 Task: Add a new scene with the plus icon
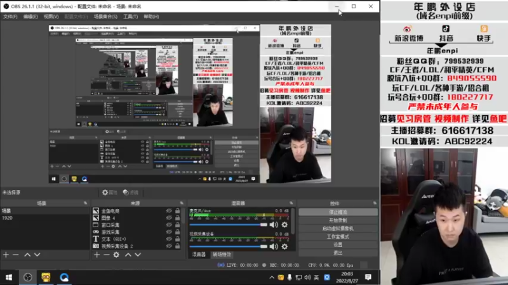point(6,255)
